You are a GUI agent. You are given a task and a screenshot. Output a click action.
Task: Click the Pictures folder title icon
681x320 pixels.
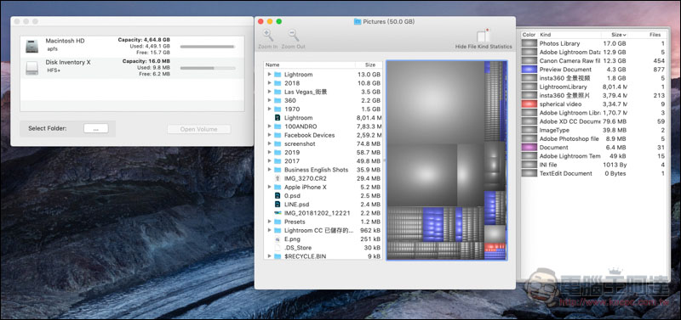(358, 21)
